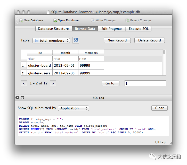Refresh the table data with the refresh icon
187x165 pixels.
[76, 40]
